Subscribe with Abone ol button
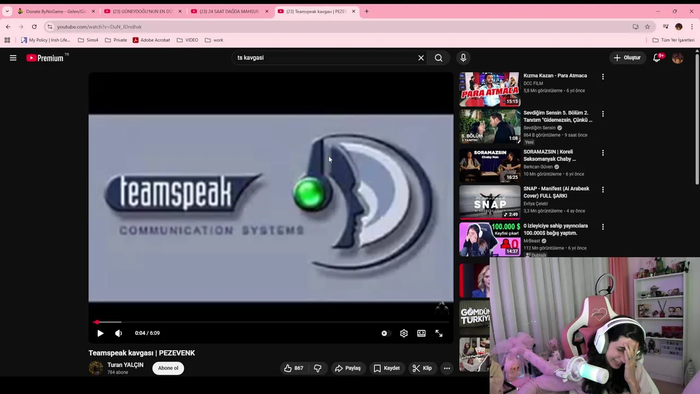 tap(168, 368)
